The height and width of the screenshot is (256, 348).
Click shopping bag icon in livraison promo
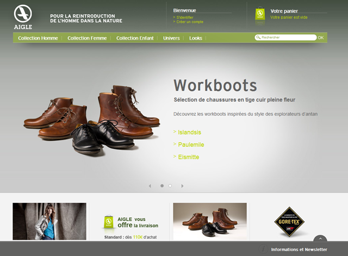coord(108,222)
